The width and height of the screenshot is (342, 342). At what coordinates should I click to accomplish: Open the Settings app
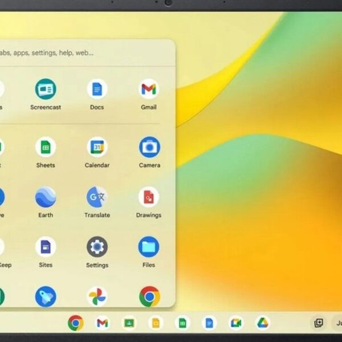tap(97, 247)
